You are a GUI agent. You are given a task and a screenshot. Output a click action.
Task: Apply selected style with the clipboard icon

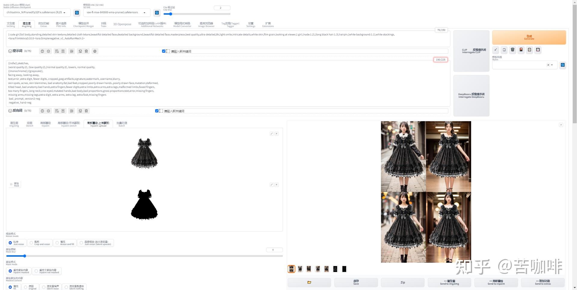(529, 50)
